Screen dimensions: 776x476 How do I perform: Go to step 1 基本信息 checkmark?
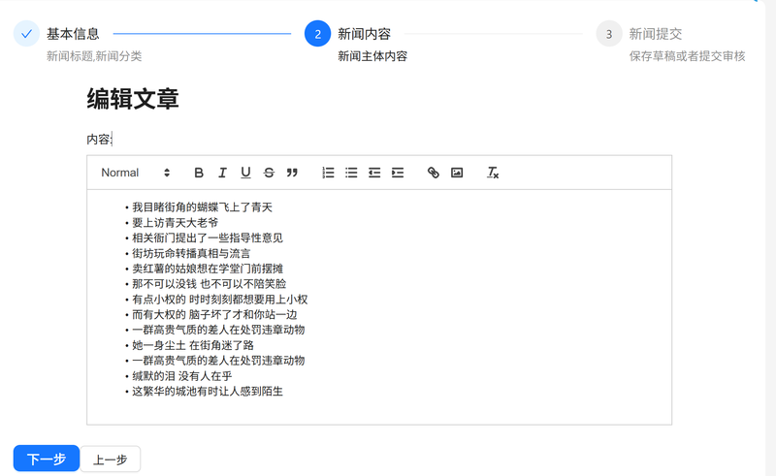click(26, 34)
